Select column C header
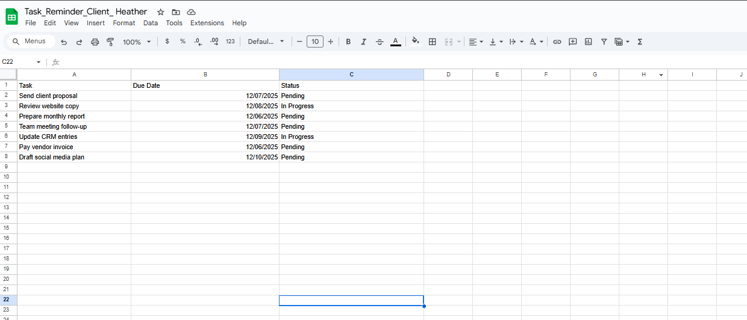 [x=352, y=75]
